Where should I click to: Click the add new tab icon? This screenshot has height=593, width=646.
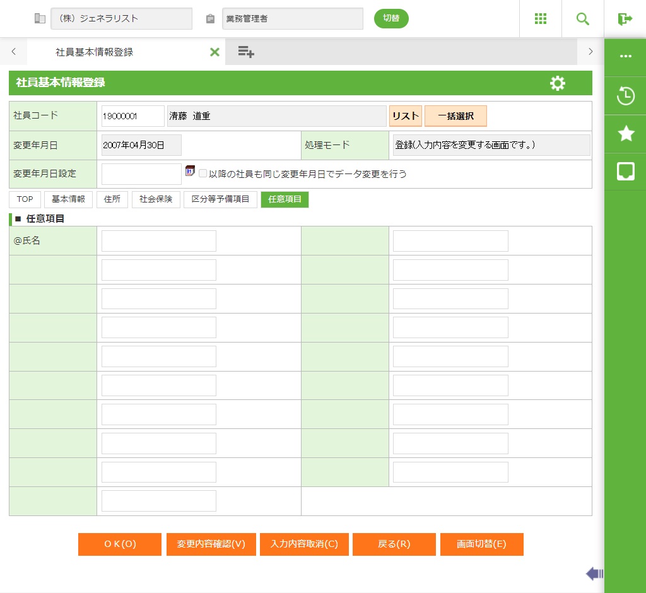(246, 52)
